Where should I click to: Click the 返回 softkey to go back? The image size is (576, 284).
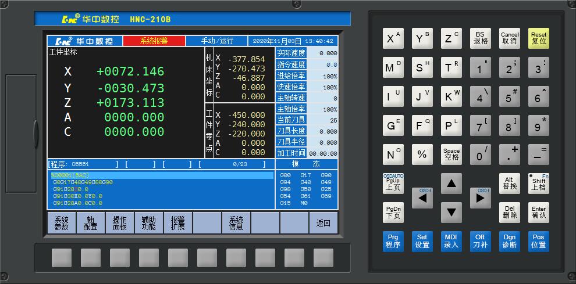coord(323,223)
